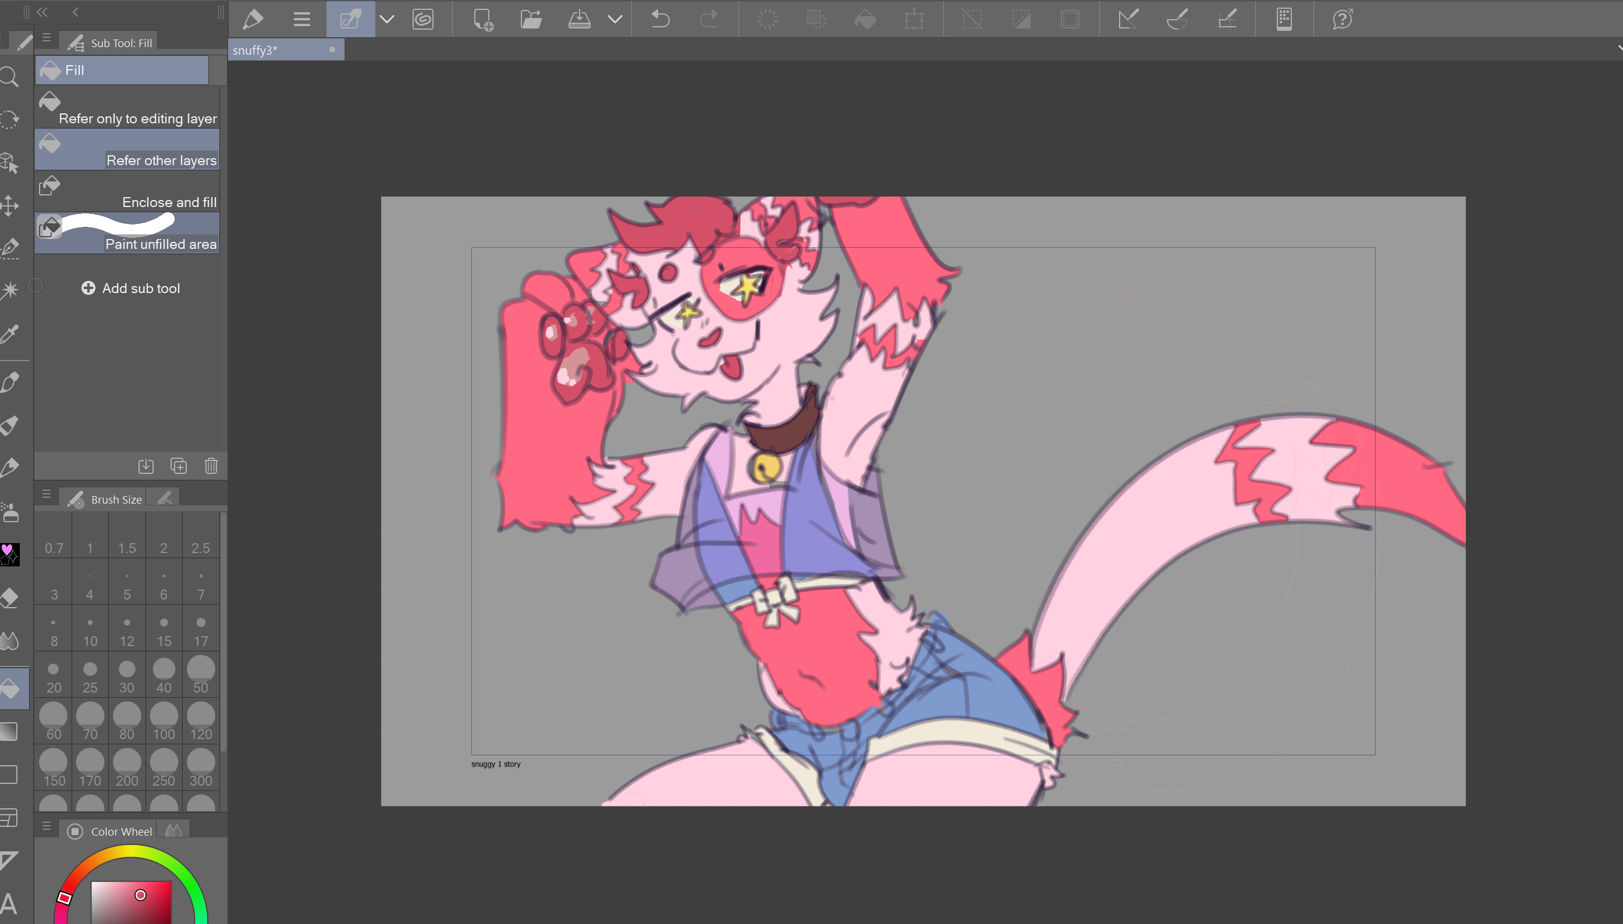Toggle the small circle beside Add sub tool
The width and height of the screenshot is (1623, 924).
[35, 286]
